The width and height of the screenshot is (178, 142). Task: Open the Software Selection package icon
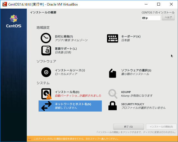coord(113,73)
